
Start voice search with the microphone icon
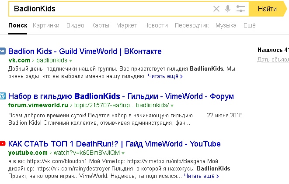[x=228, y=9]
